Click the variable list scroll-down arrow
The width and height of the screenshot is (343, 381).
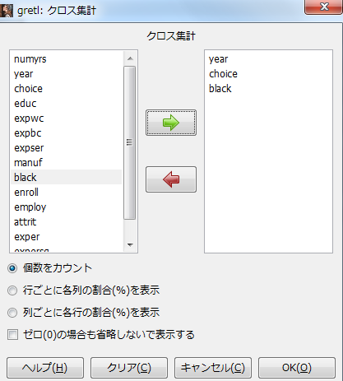pyautogui.click(x=130, y=244)
